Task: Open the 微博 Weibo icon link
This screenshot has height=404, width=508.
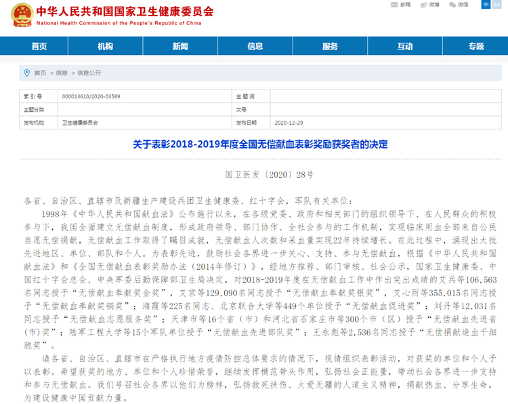Action: click(x=430, y=5)
